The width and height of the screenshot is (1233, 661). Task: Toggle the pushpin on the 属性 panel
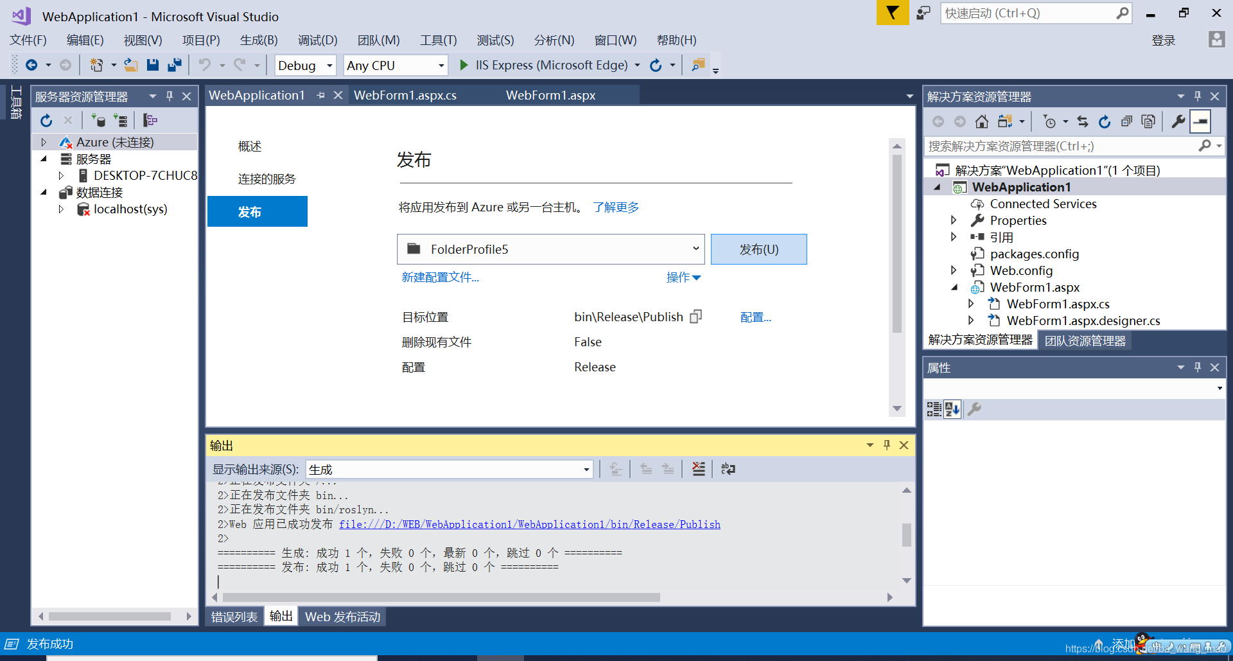coord(1198,367)
